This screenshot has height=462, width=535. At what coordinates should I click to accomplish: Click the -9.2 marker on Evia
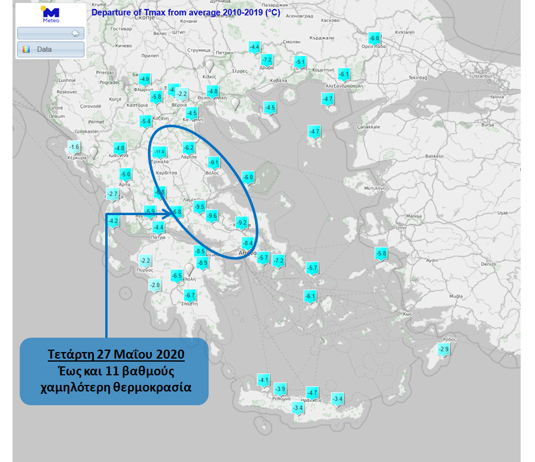coord(241,223)
